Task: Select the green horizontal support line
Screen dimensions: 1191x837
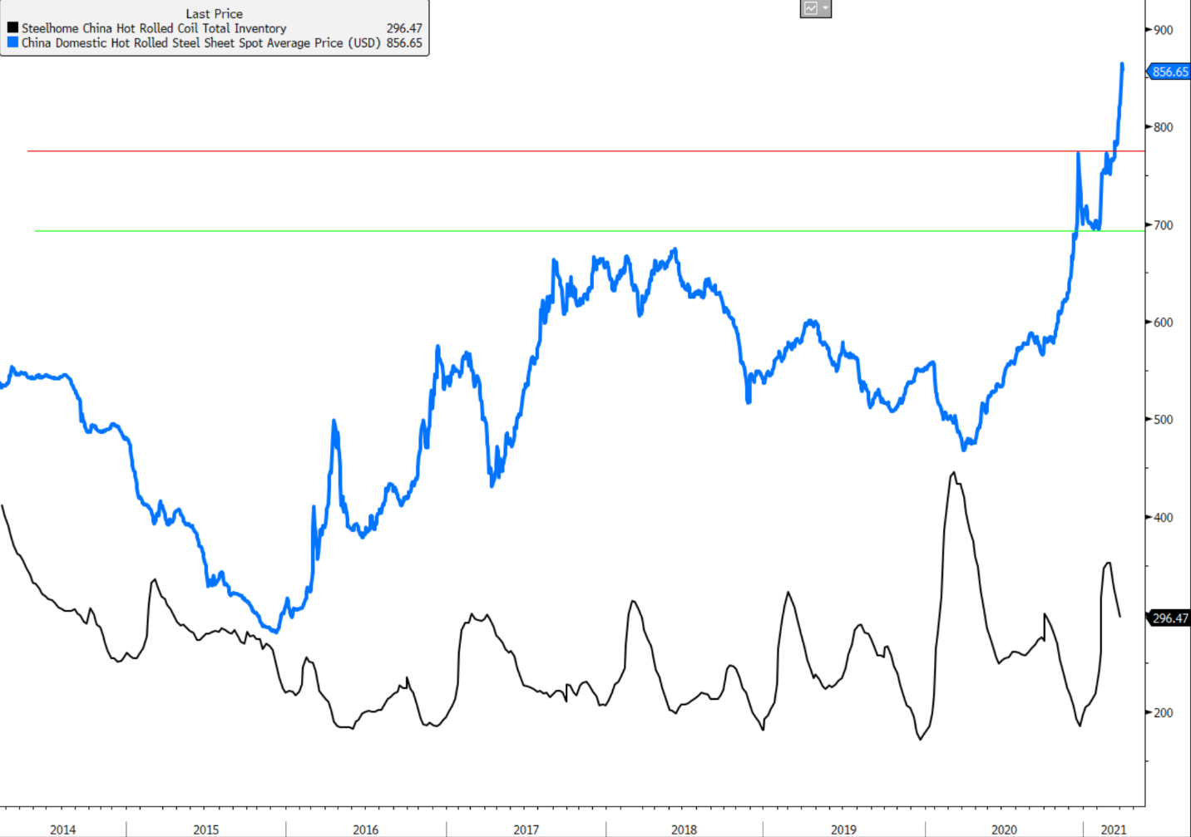Action: pyautogui.click(x=499, y=231)
